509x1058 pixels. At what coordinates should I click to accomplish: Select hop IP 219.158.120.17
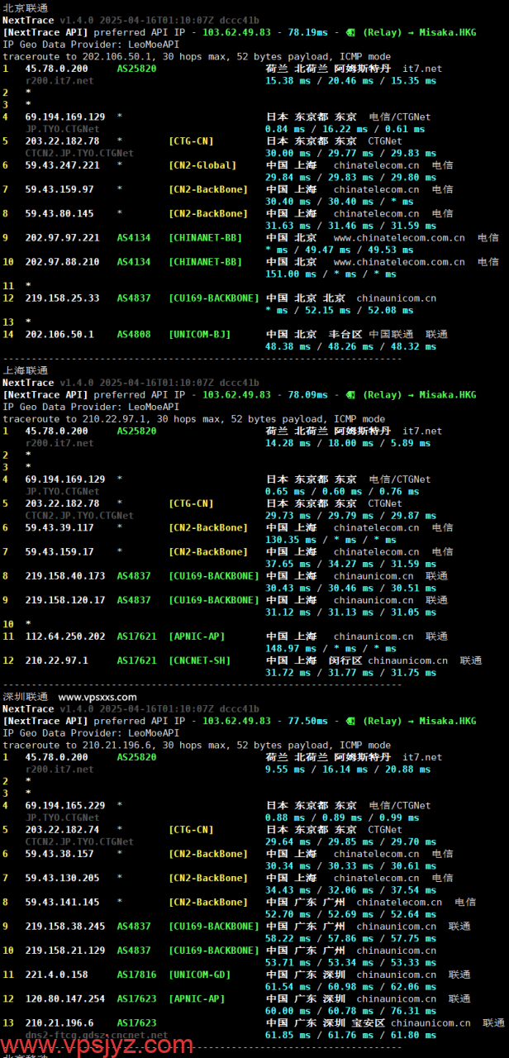click(x=65, y=600)
